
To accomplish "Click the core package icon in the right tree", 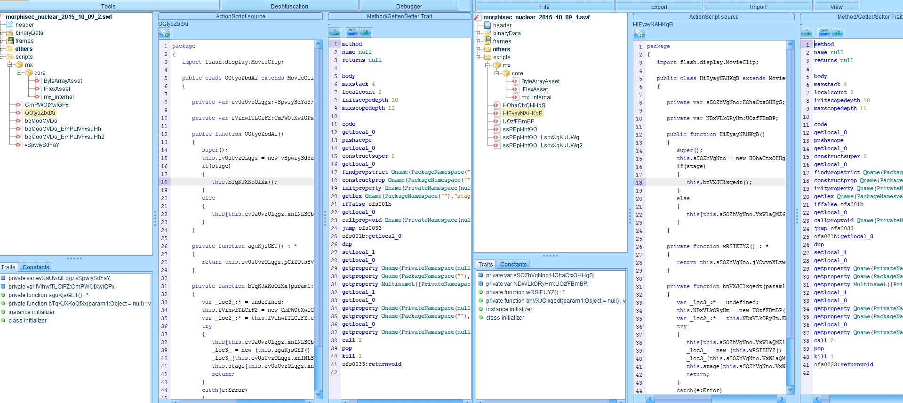I will point(507,73).
